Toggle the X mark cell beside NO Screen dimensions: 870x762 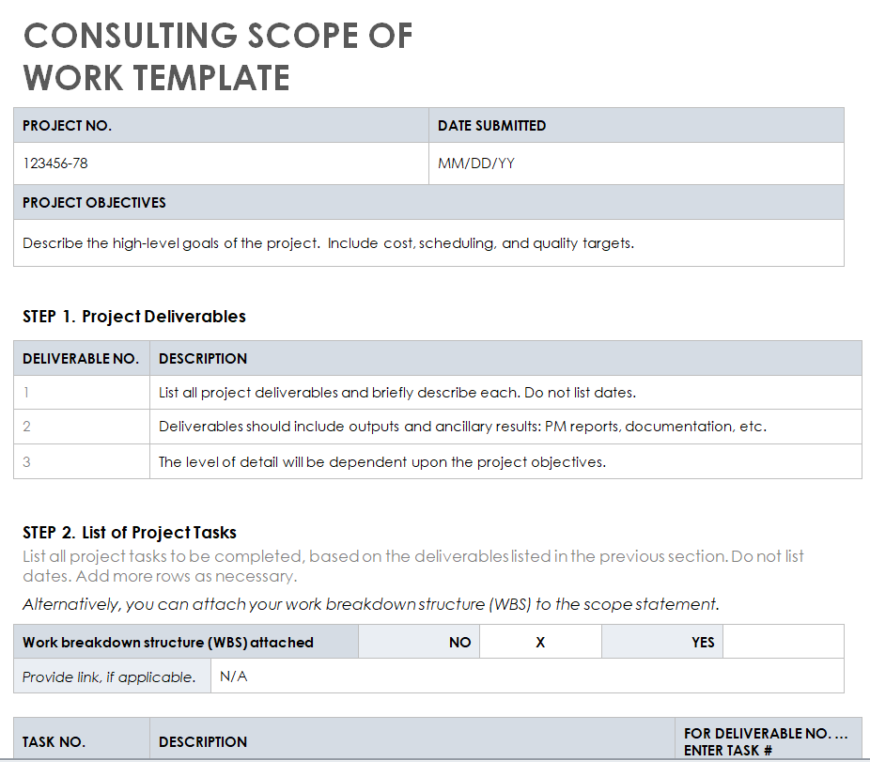[x=540, y=643]
